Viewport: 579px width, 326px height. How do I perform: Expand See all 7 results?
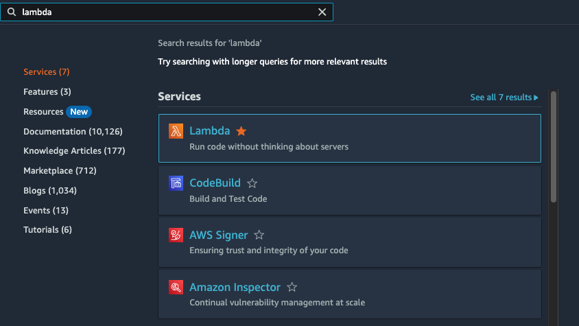point(504,97)
